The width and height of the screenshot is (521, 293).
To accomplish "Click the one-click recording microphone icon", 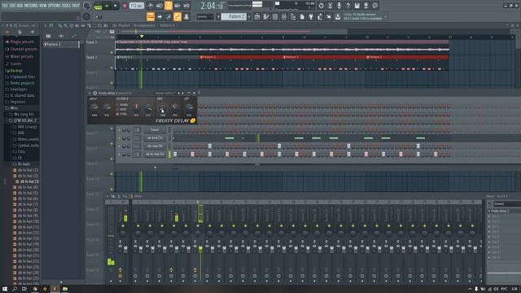I will coord(339,6).
